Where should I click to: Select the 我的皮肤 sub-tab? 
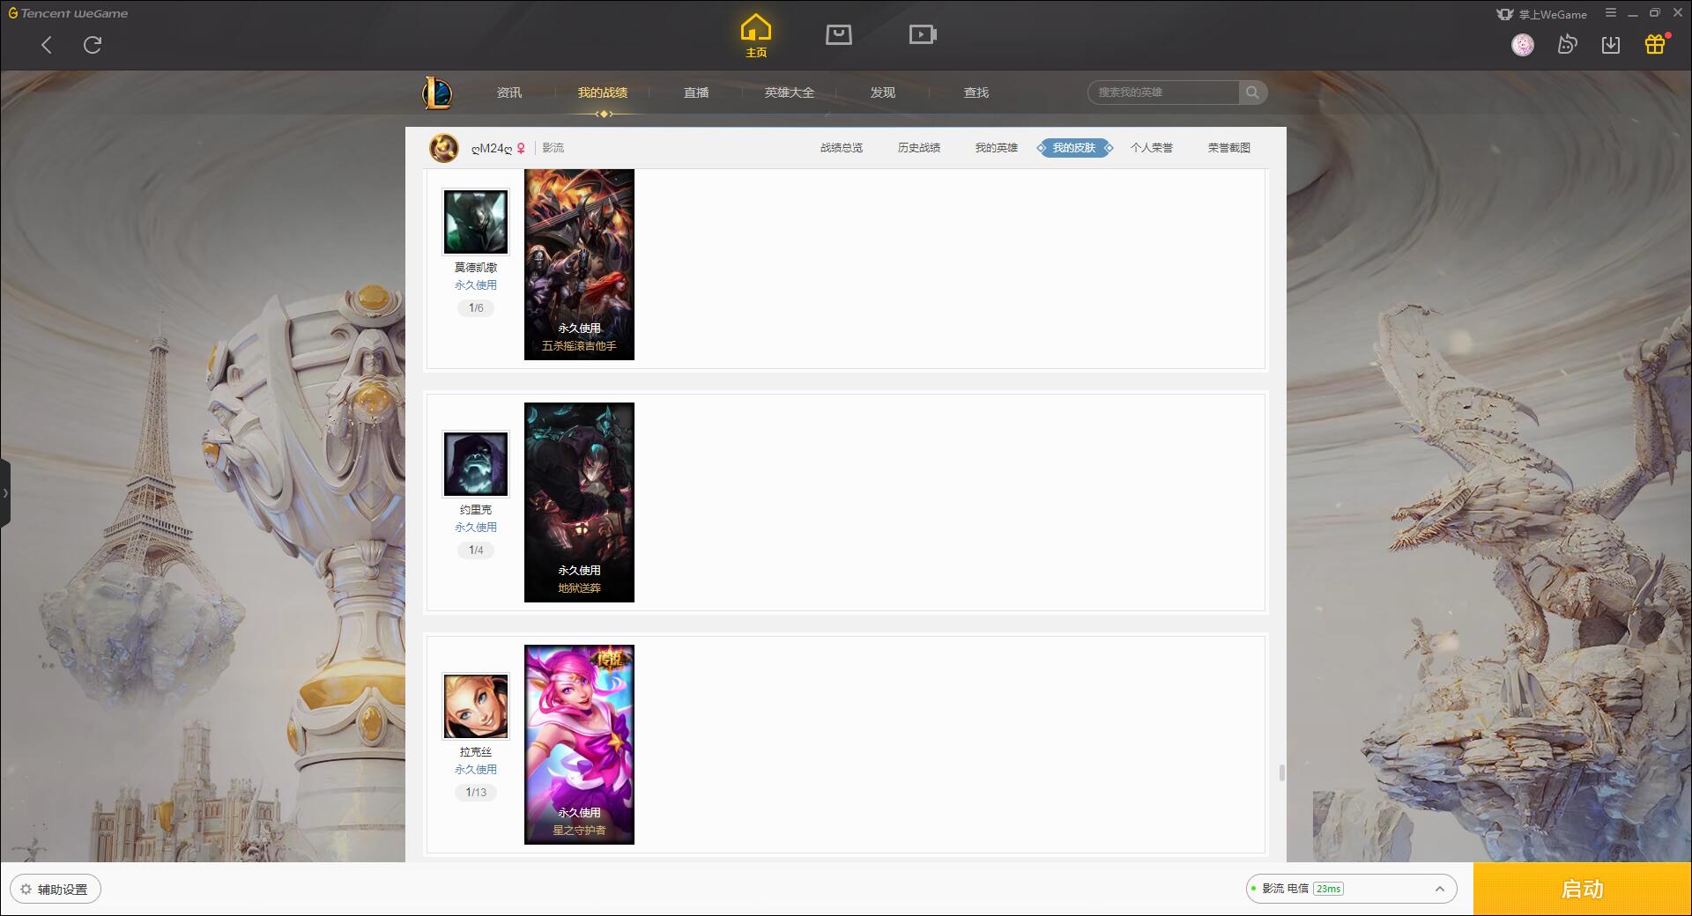[1074, 148]
